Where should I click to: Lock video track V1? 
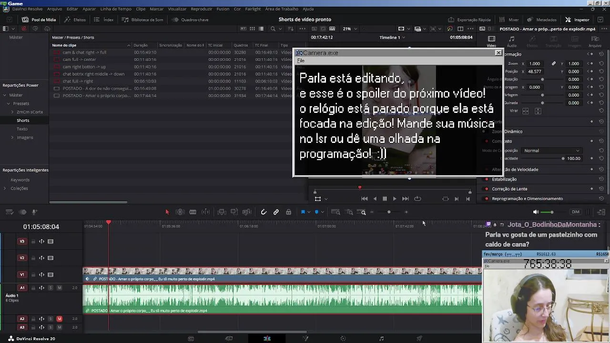[x=33, y=275]
